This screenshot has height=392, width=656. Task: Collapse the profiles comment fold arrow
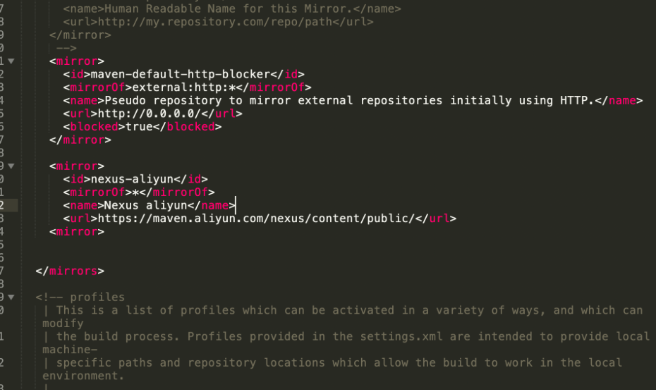click(x=11, y=297)
